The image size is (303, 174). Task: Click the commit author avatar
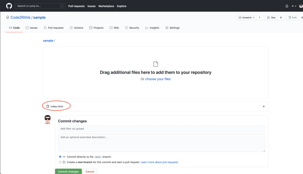[x=48, y=120]
